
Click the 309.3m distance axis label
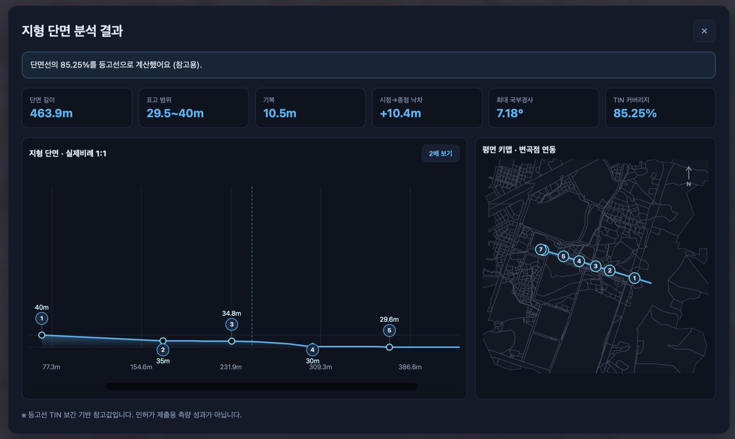[x=321, y=367]
